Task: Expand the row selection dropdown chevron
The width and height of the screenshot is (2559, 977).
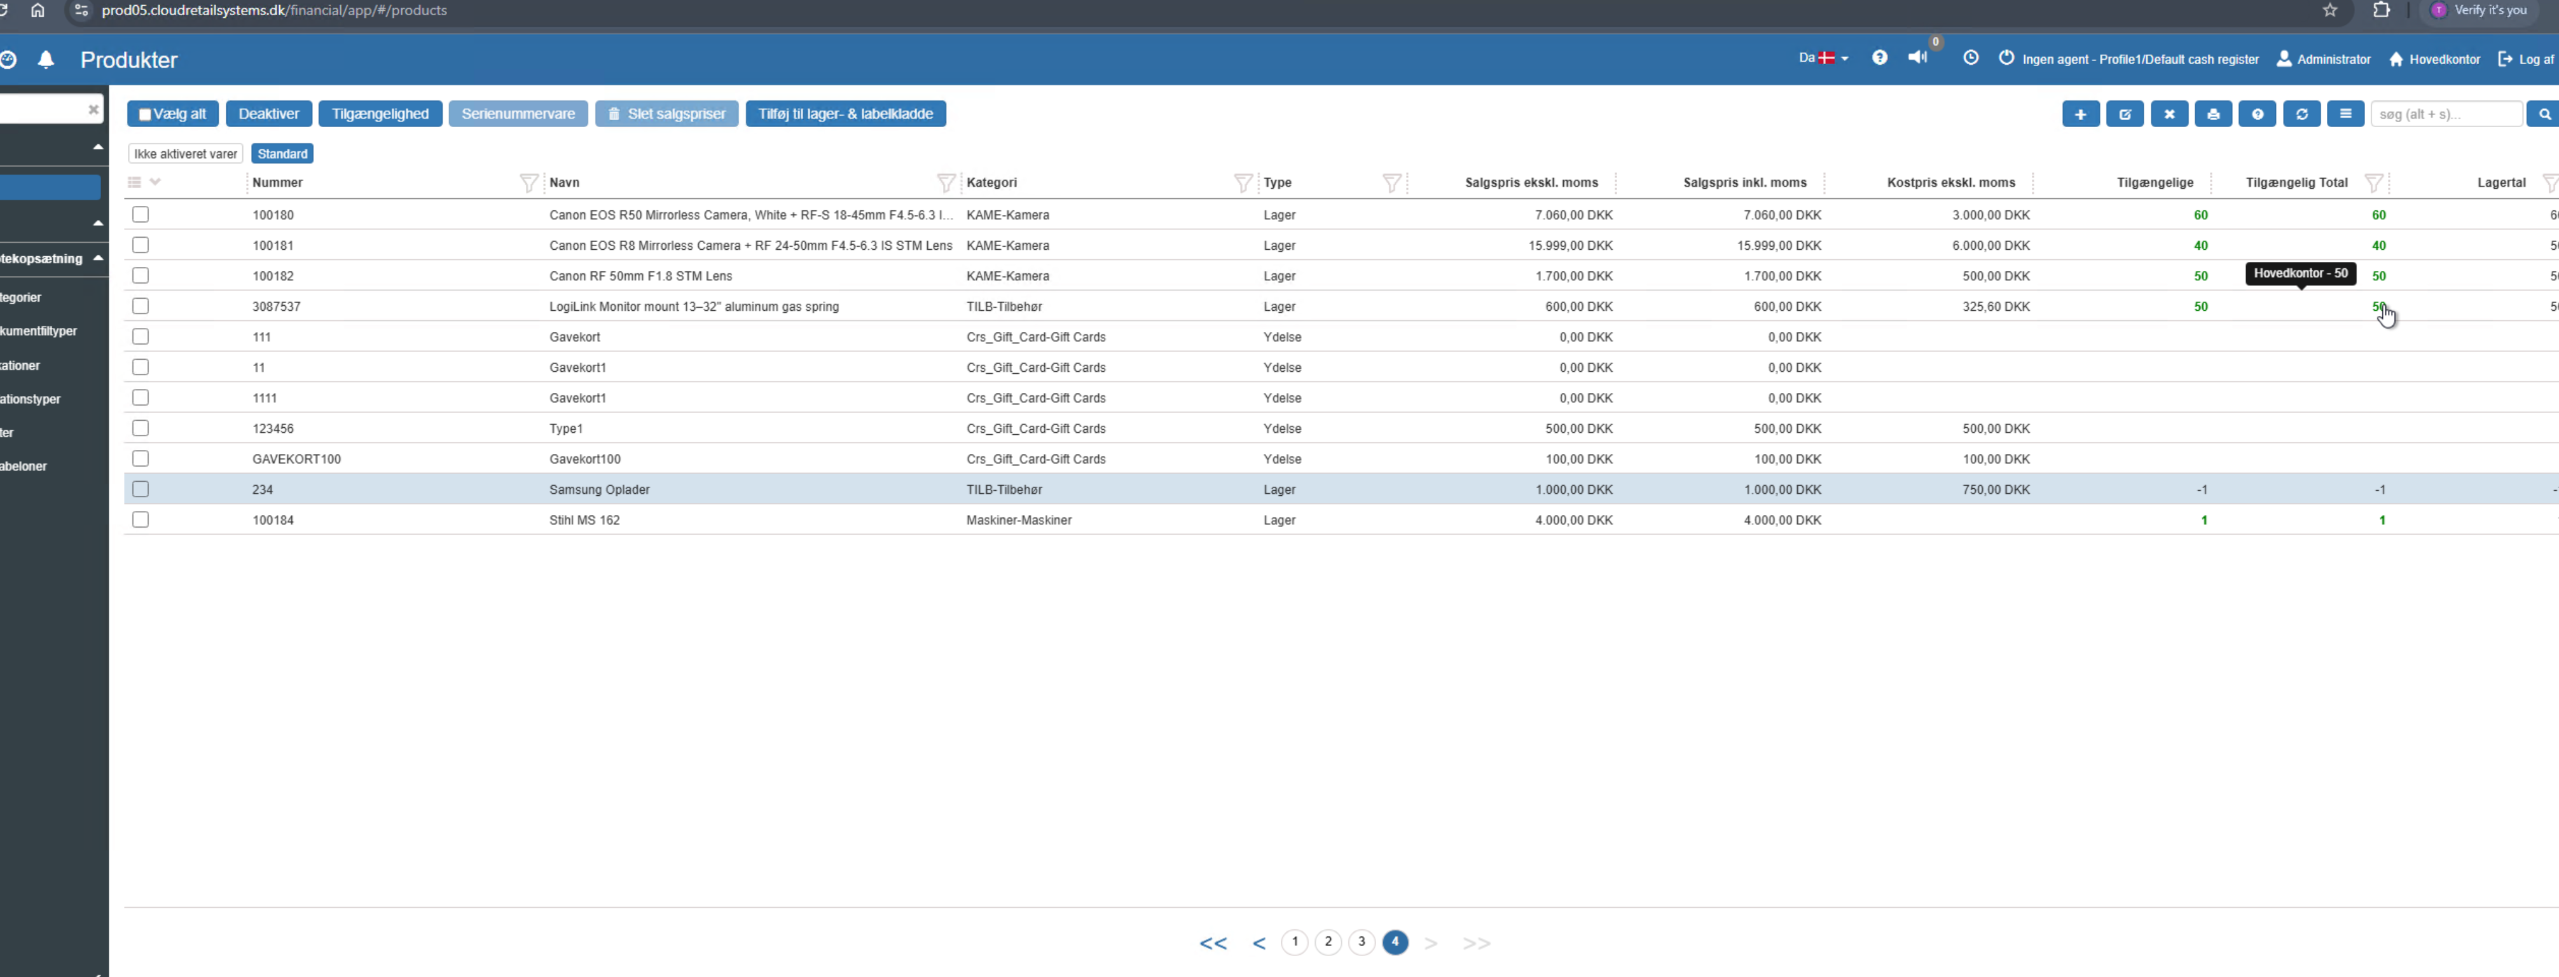Action: click(155, 182)
